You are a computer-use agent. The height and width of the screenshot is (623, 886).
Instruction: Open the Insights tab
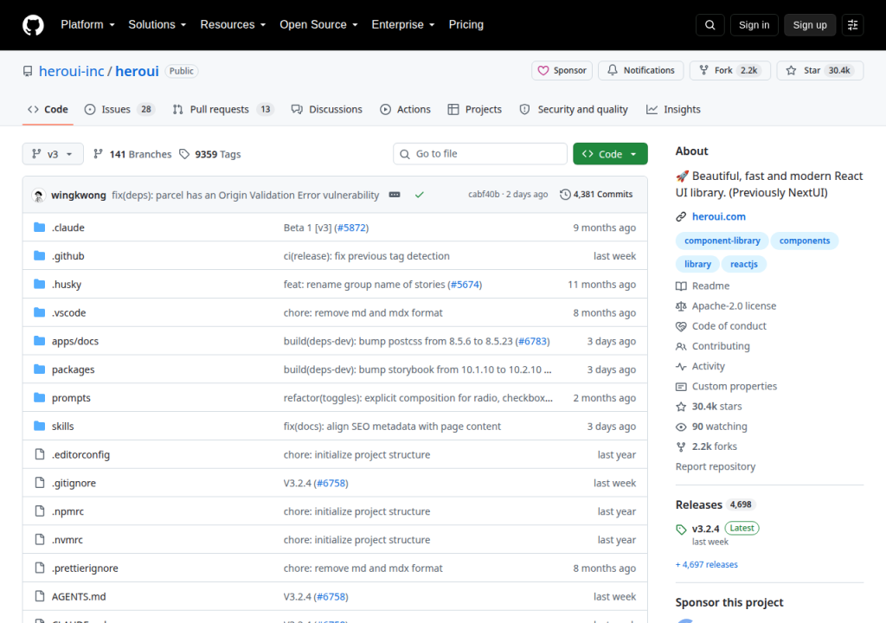673,110
